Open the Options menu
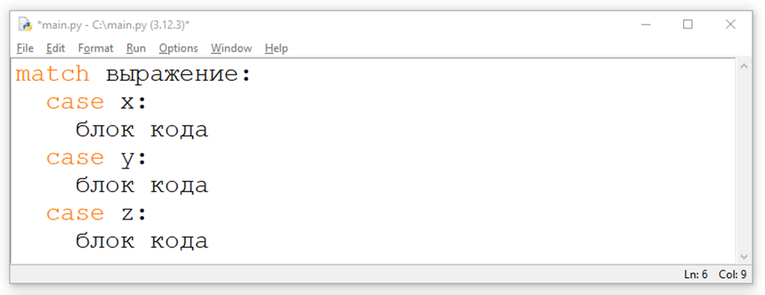765x295 pixels. coord(178,48)
